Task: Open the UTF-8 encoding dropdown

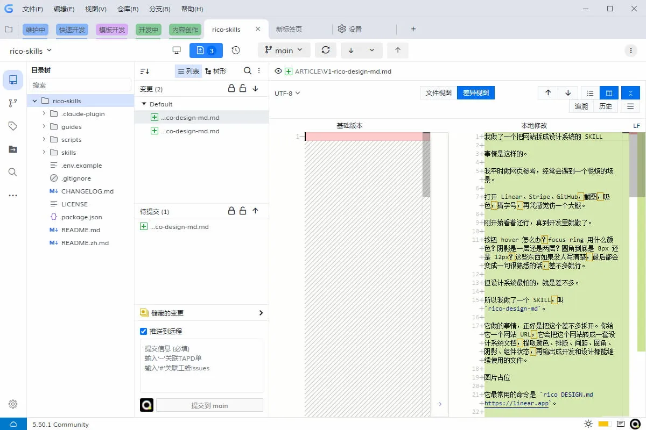Action: point(287,93)
